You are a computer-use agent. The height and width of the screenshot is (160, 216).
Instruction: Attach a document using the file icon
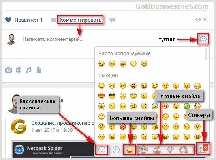pyautogui.click(x=39, y=70)
